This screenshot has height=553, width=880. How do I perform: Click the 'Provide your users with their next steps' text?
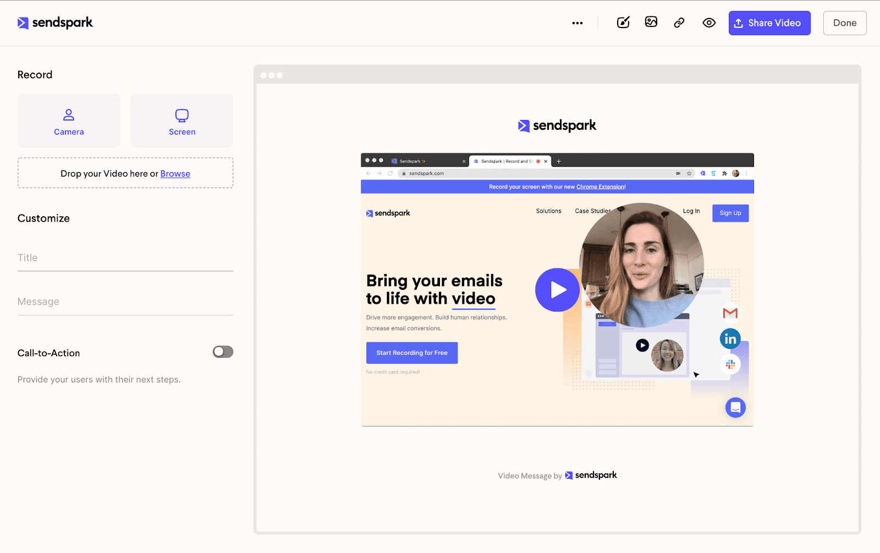click(x=99, y=380)
